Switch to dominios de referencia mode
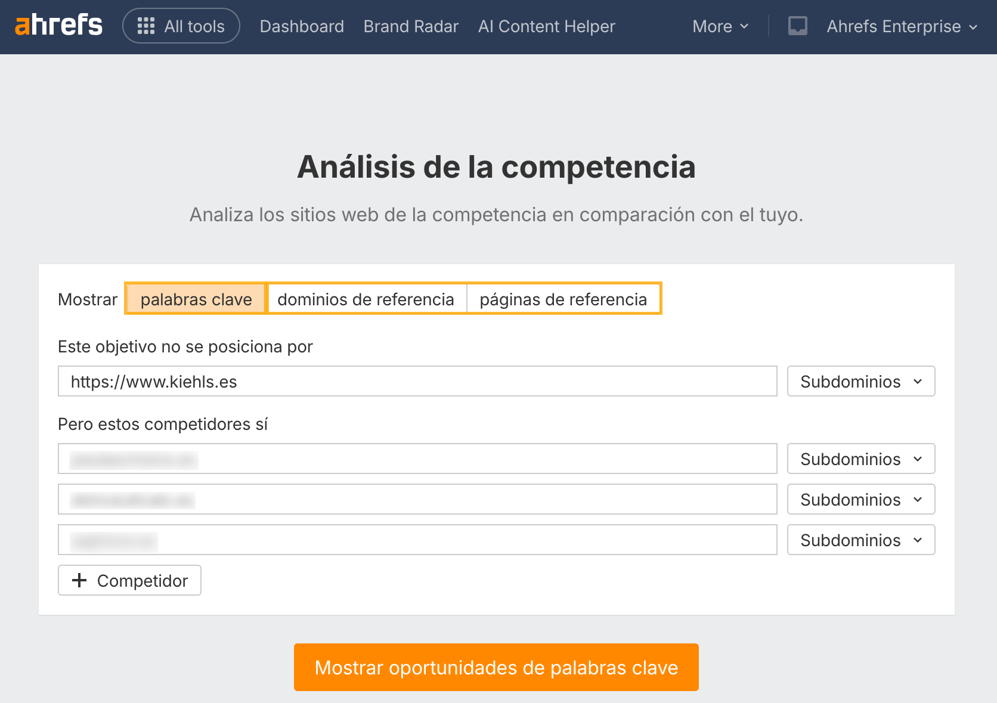The width and height of the screenshot is (997, 703). [x=366, y=299]
